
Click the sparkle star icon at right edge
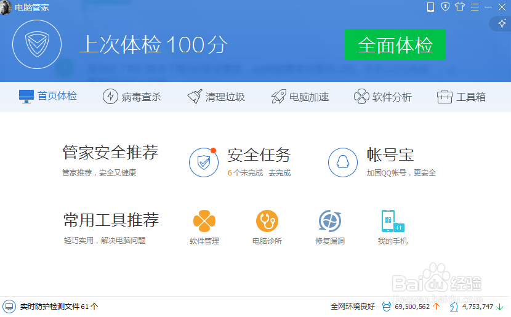coord(502,23)
